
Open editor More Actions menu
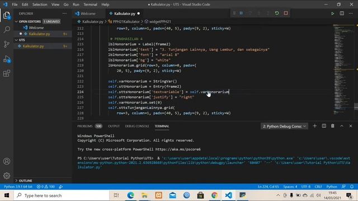351,13
